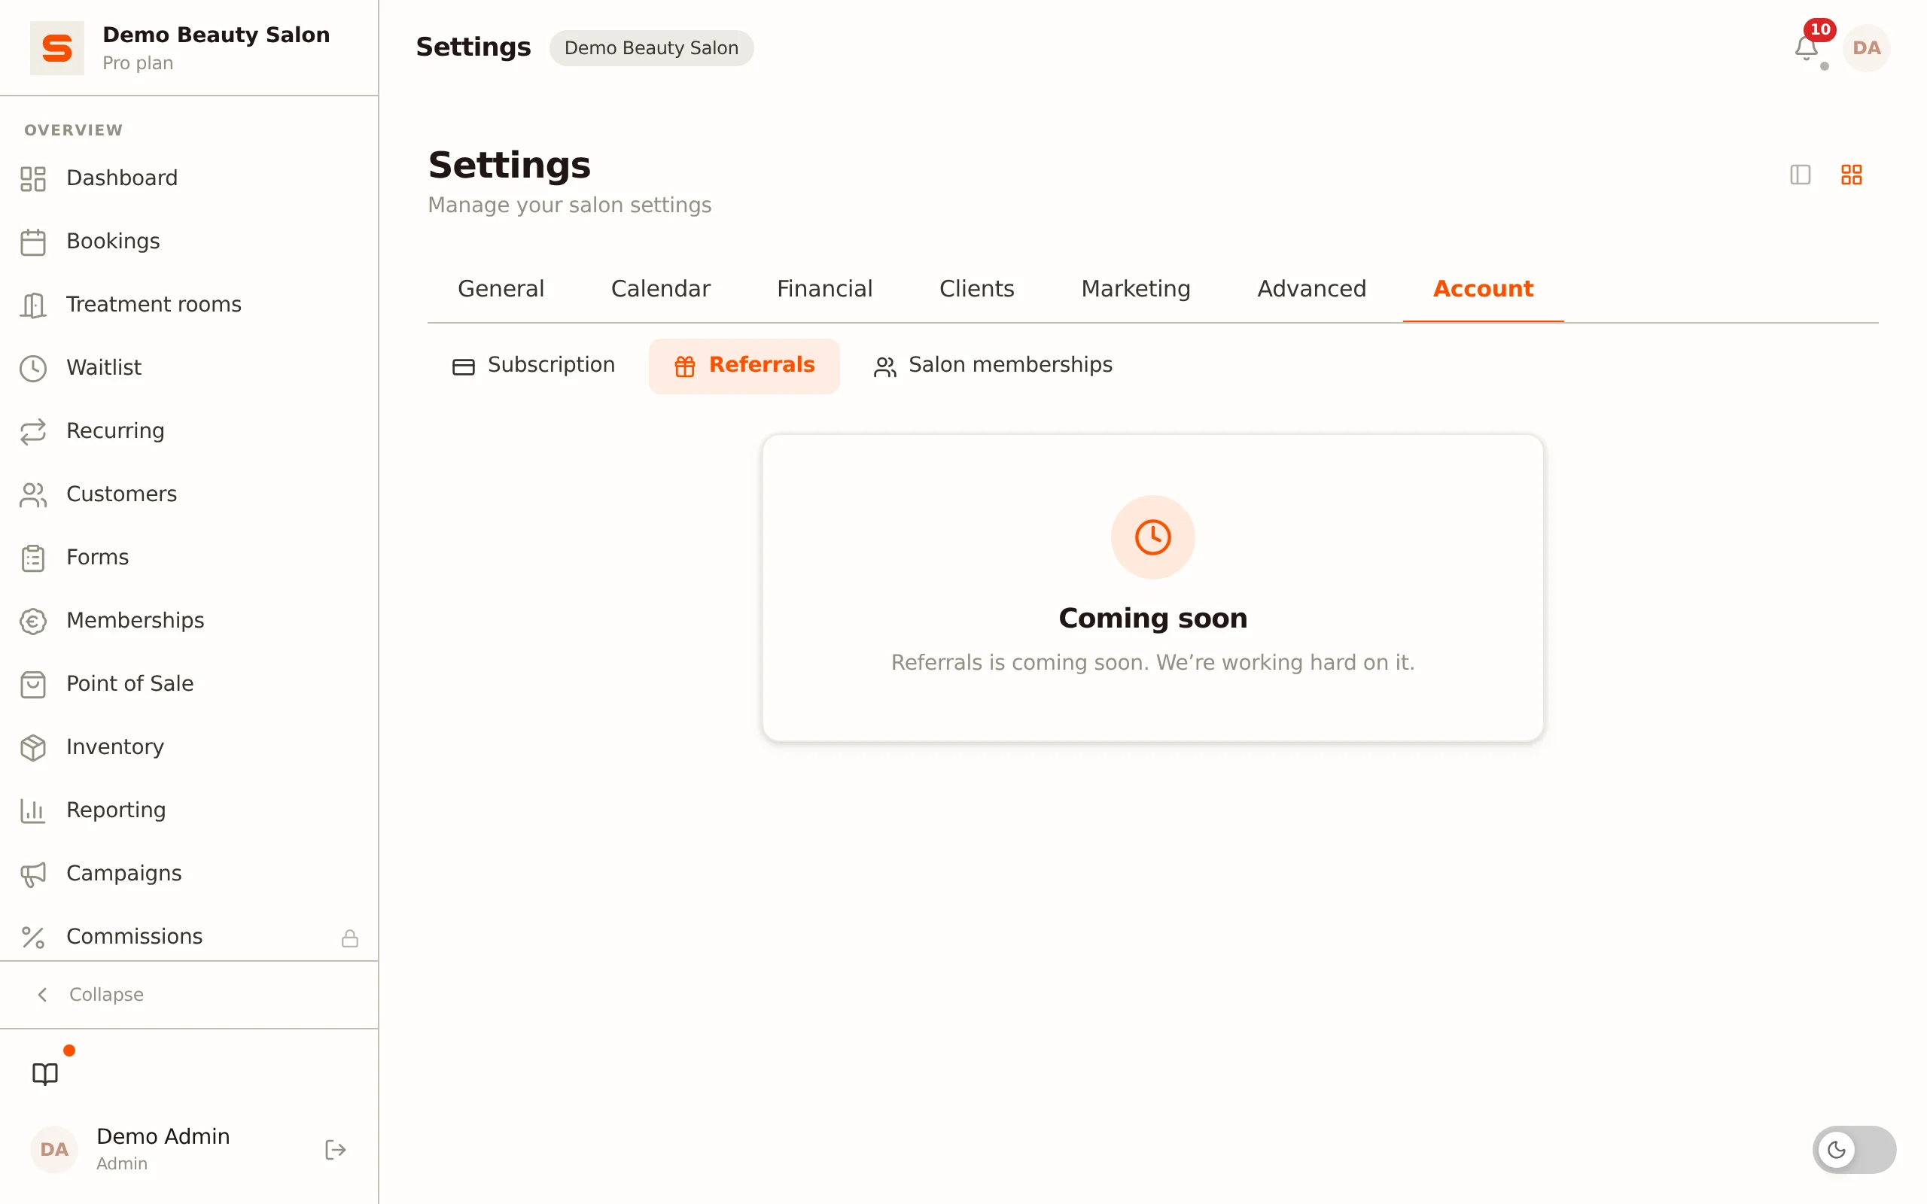Open the Advanced settings tab

coord(1311,288)
